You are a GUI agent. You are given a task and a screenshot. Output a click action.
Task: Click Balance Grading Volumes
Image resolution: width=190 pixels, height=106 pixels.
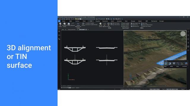click(x=147, y=25)
